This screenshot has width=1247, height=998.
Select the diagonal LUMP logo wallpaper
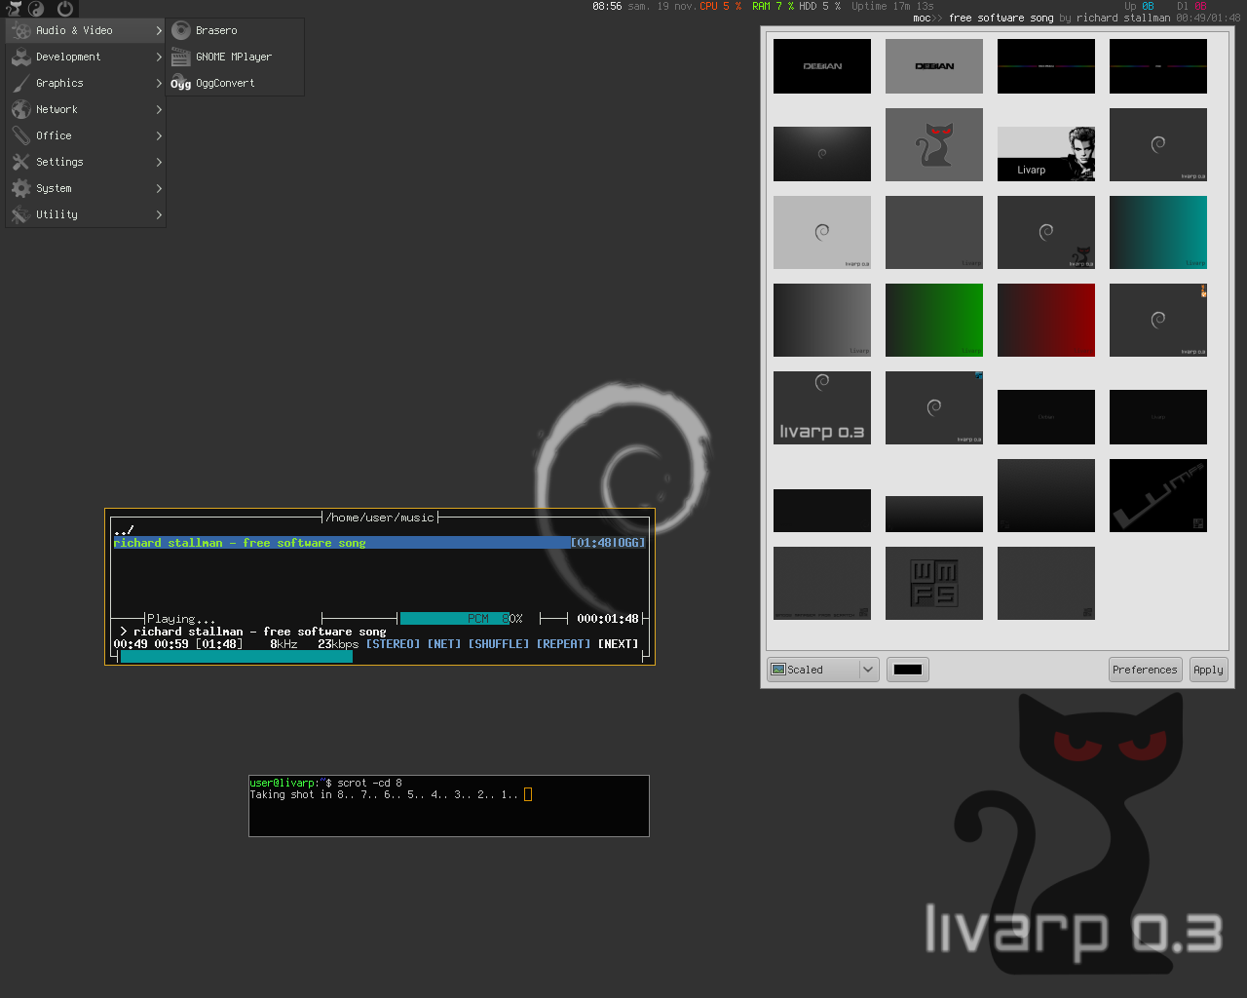(1158, 495)
